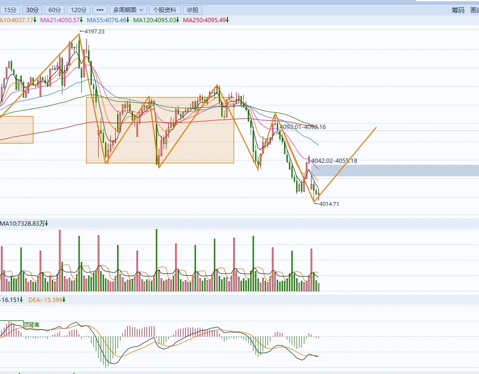479x374 pixels.
Task: Select the 4042.02-4055.18 gap annotation
Action: click(x=334, y=161)
